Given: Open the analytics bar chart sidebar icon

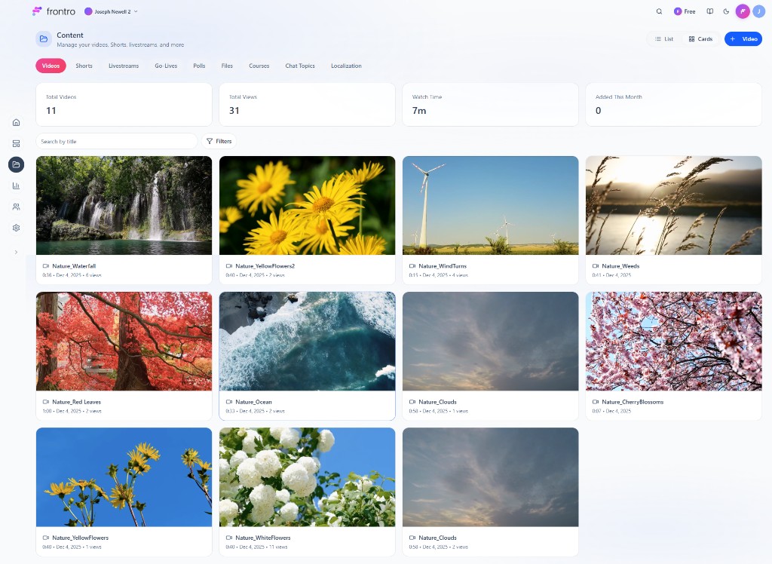Looking at the screenshot, I should click(16, 185).
